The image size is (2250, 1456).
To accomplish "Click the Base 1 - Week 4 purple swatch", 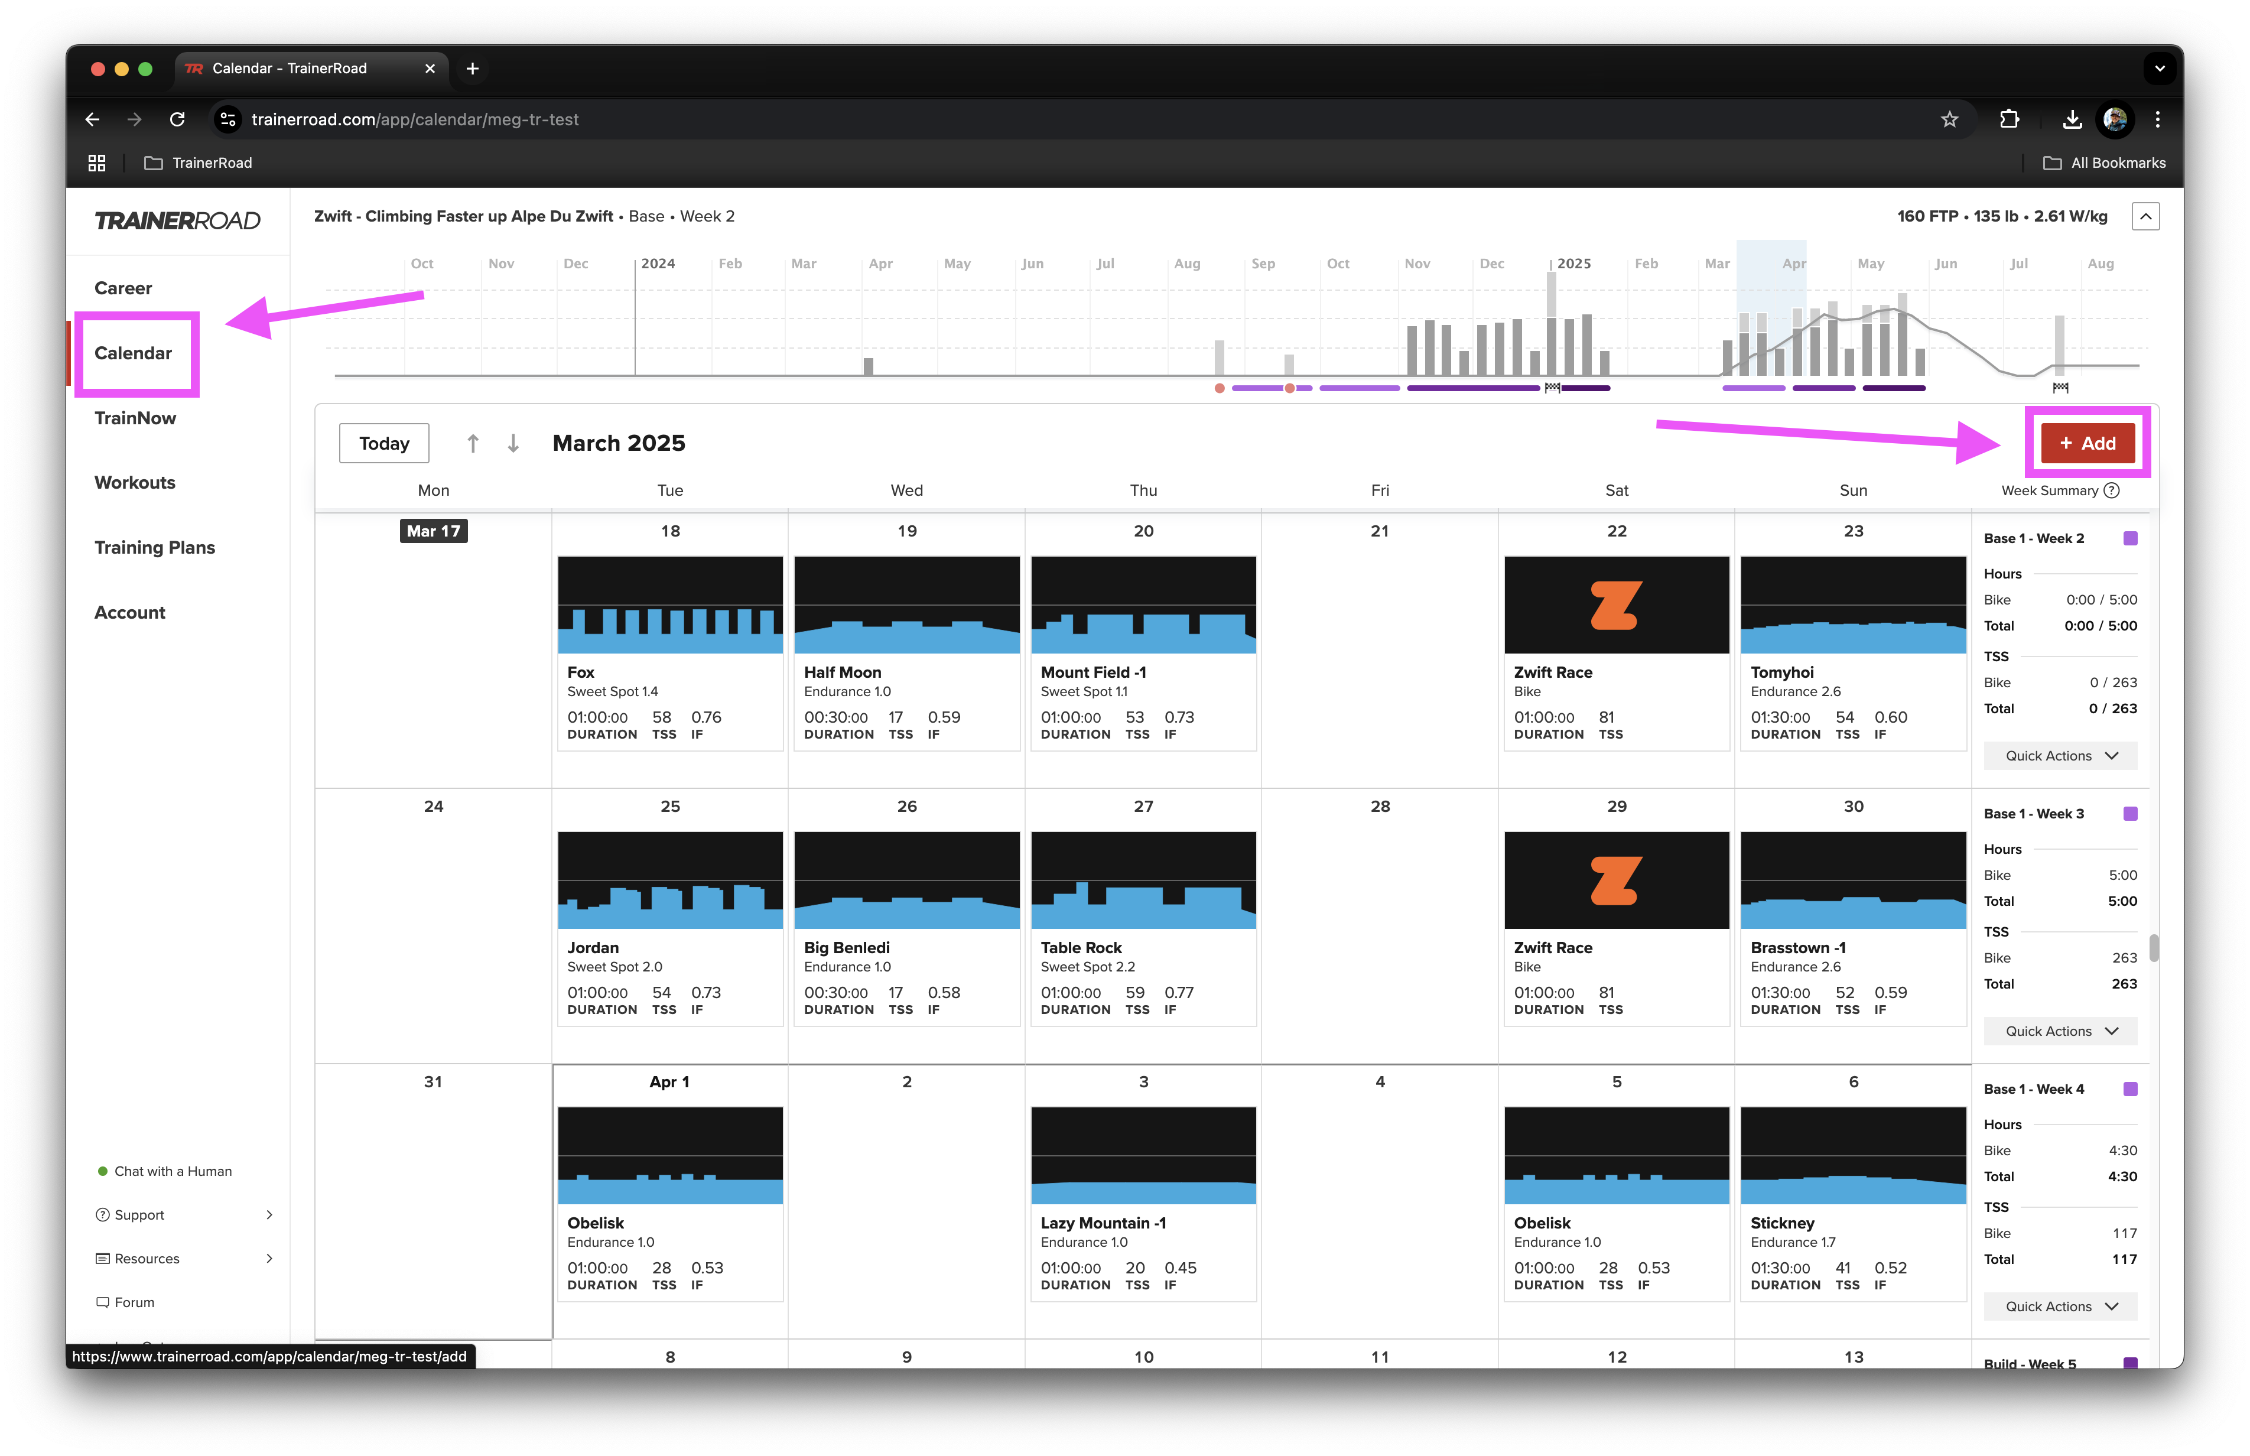I will tap(2130, 1088).
